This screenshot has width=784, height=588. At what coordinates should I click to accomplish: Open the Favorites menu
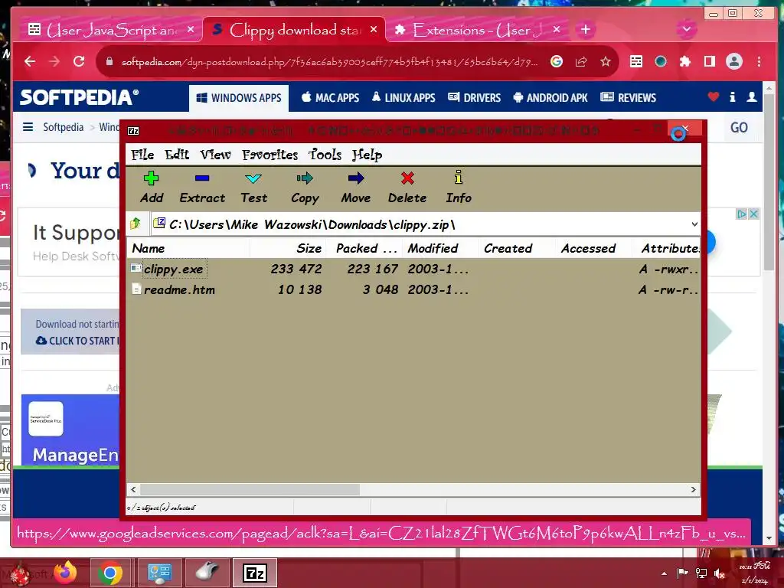coord(270,155)
